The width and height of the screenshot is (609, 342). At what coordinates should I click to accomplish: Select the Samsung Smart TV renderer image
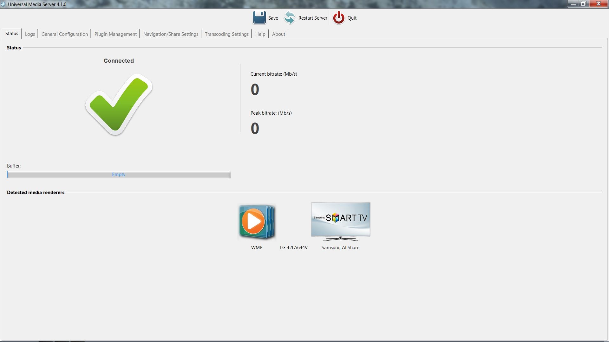340,222
